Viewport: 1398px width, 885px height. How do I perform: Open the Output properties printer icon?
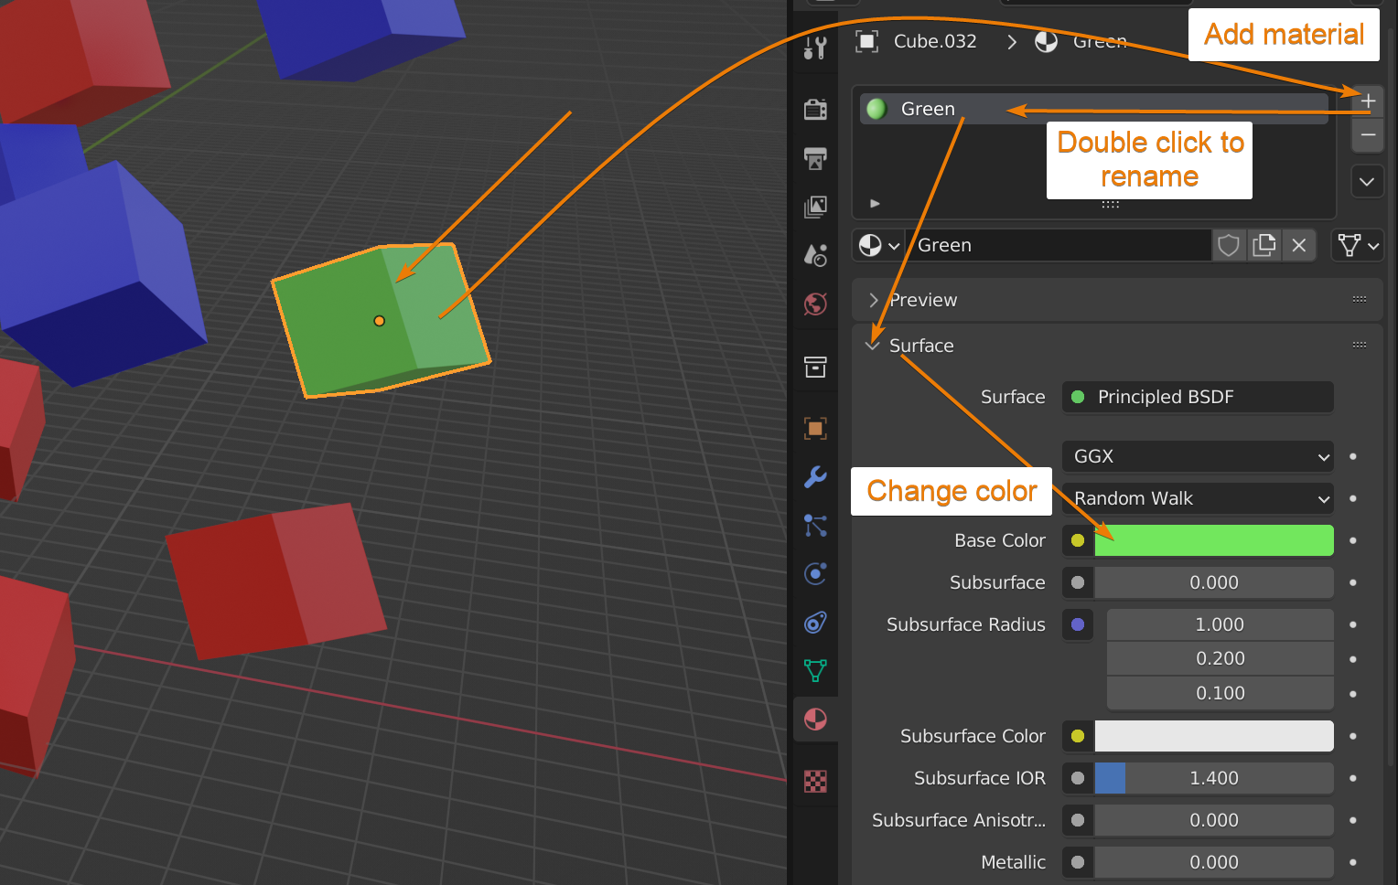coord(815,158)
